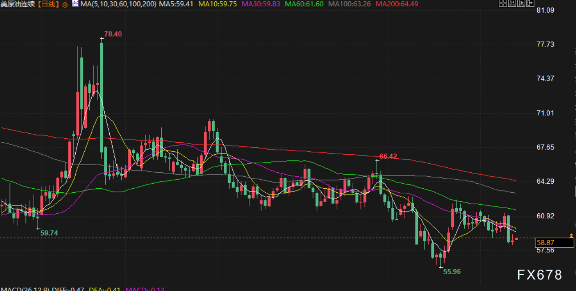Click the FX678 watermark logo

pyautogui.click(x=540, y=275)
